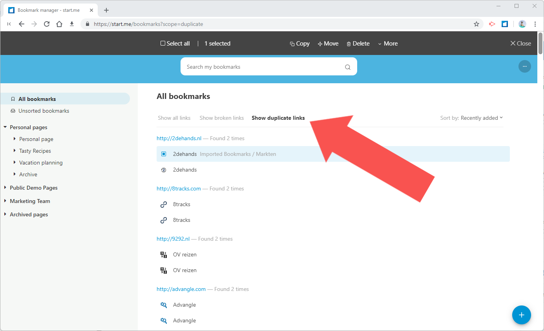Click the red extension icon in the toolbar
544x331 pixels.
point(492,24)
